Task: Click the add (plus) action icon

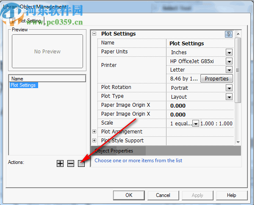Action: [60, 163]
